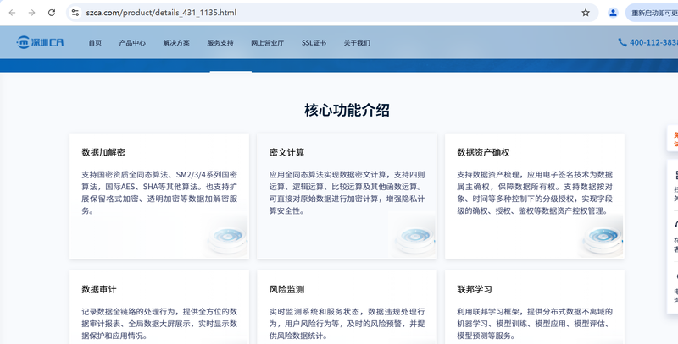This screenshot has width=678, height=344.
Task: Go back using browser back arrow
Action: click(12, 13)
